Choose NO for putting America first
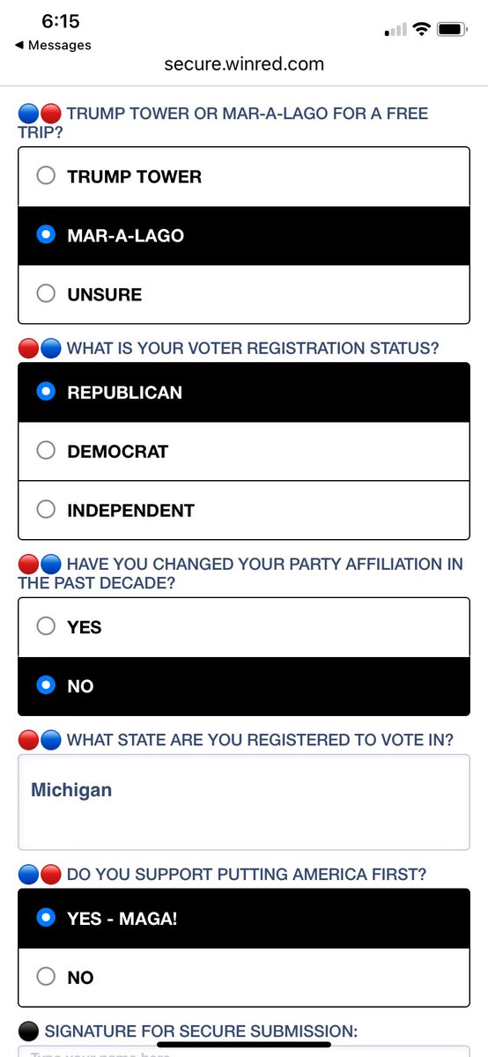This screenshot has width=488, height=1057. tap(244, 977)
